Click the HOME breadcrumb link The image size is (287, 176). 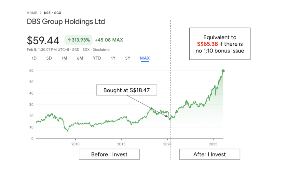pyautogui.click(x=32, y=13)
